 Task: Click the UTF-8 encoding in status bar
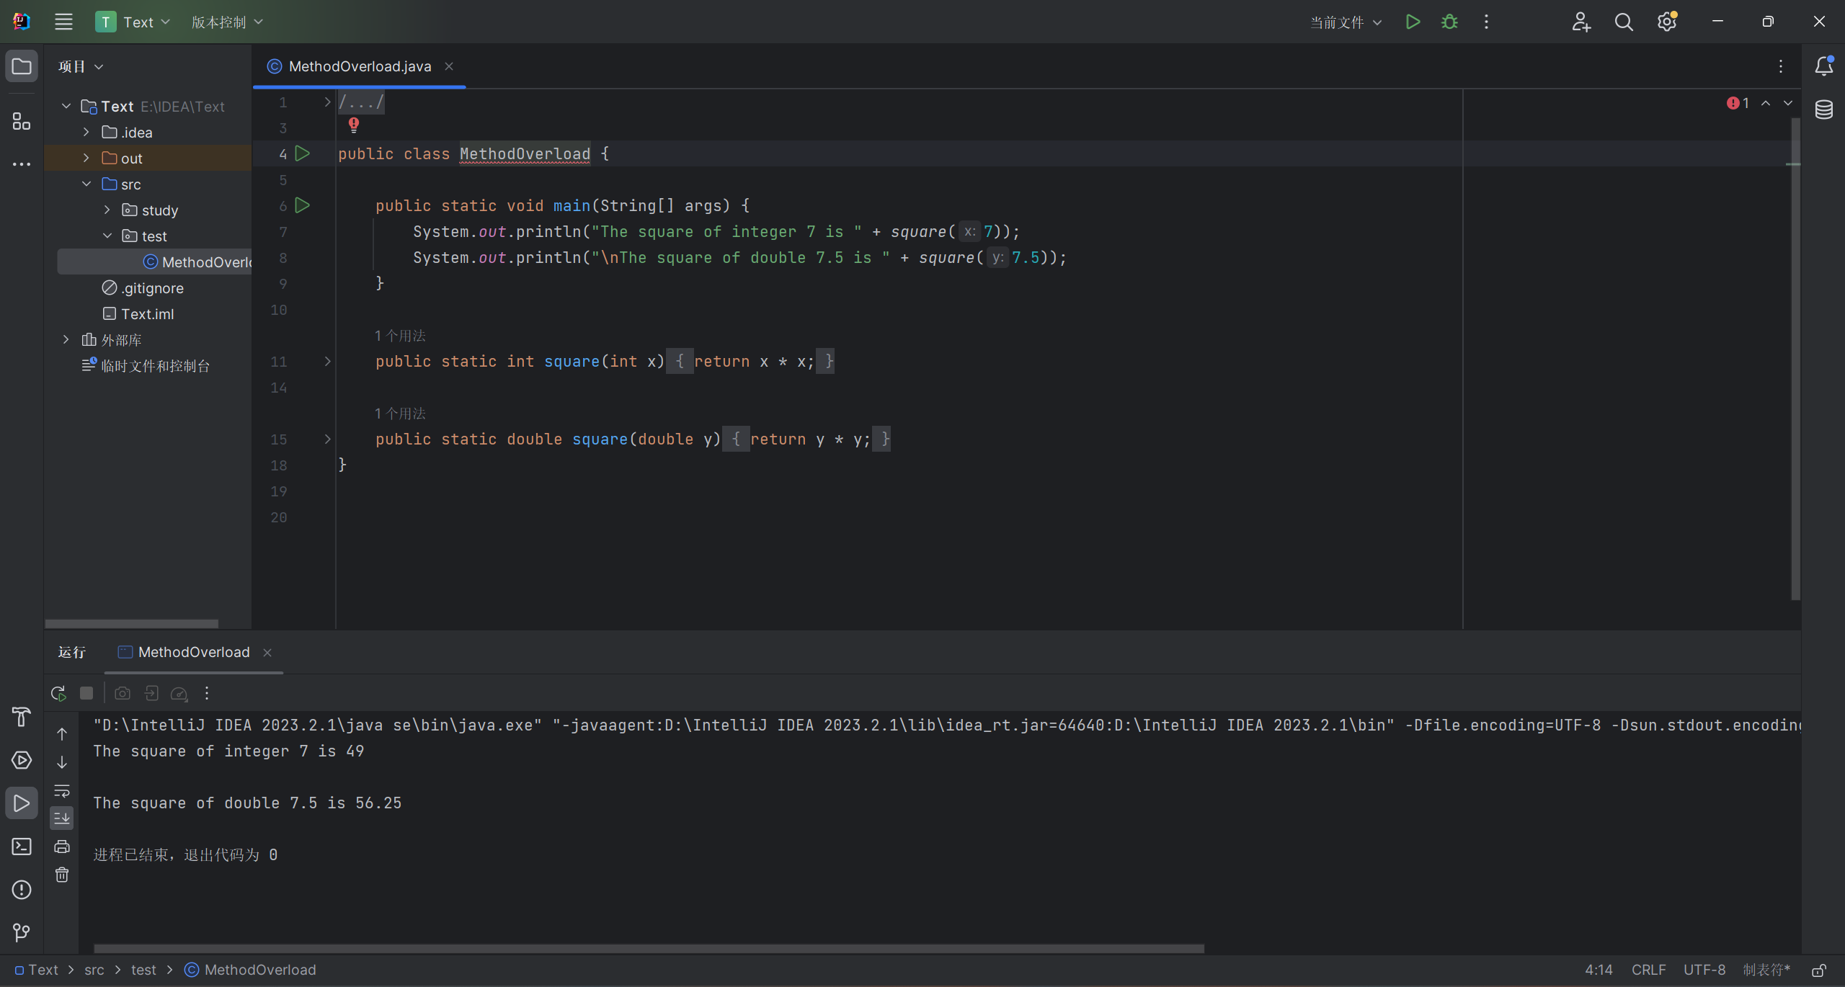click(x=1704, y=970)
